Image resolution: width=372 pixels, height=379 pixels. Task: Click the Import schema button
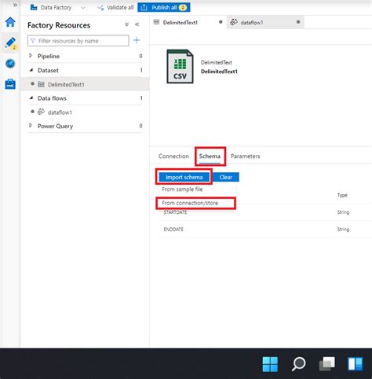pyautogui.click(x=184, y=177)
